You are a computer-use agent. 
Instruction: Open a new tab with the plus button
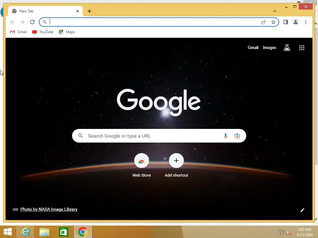pos(89,11)
